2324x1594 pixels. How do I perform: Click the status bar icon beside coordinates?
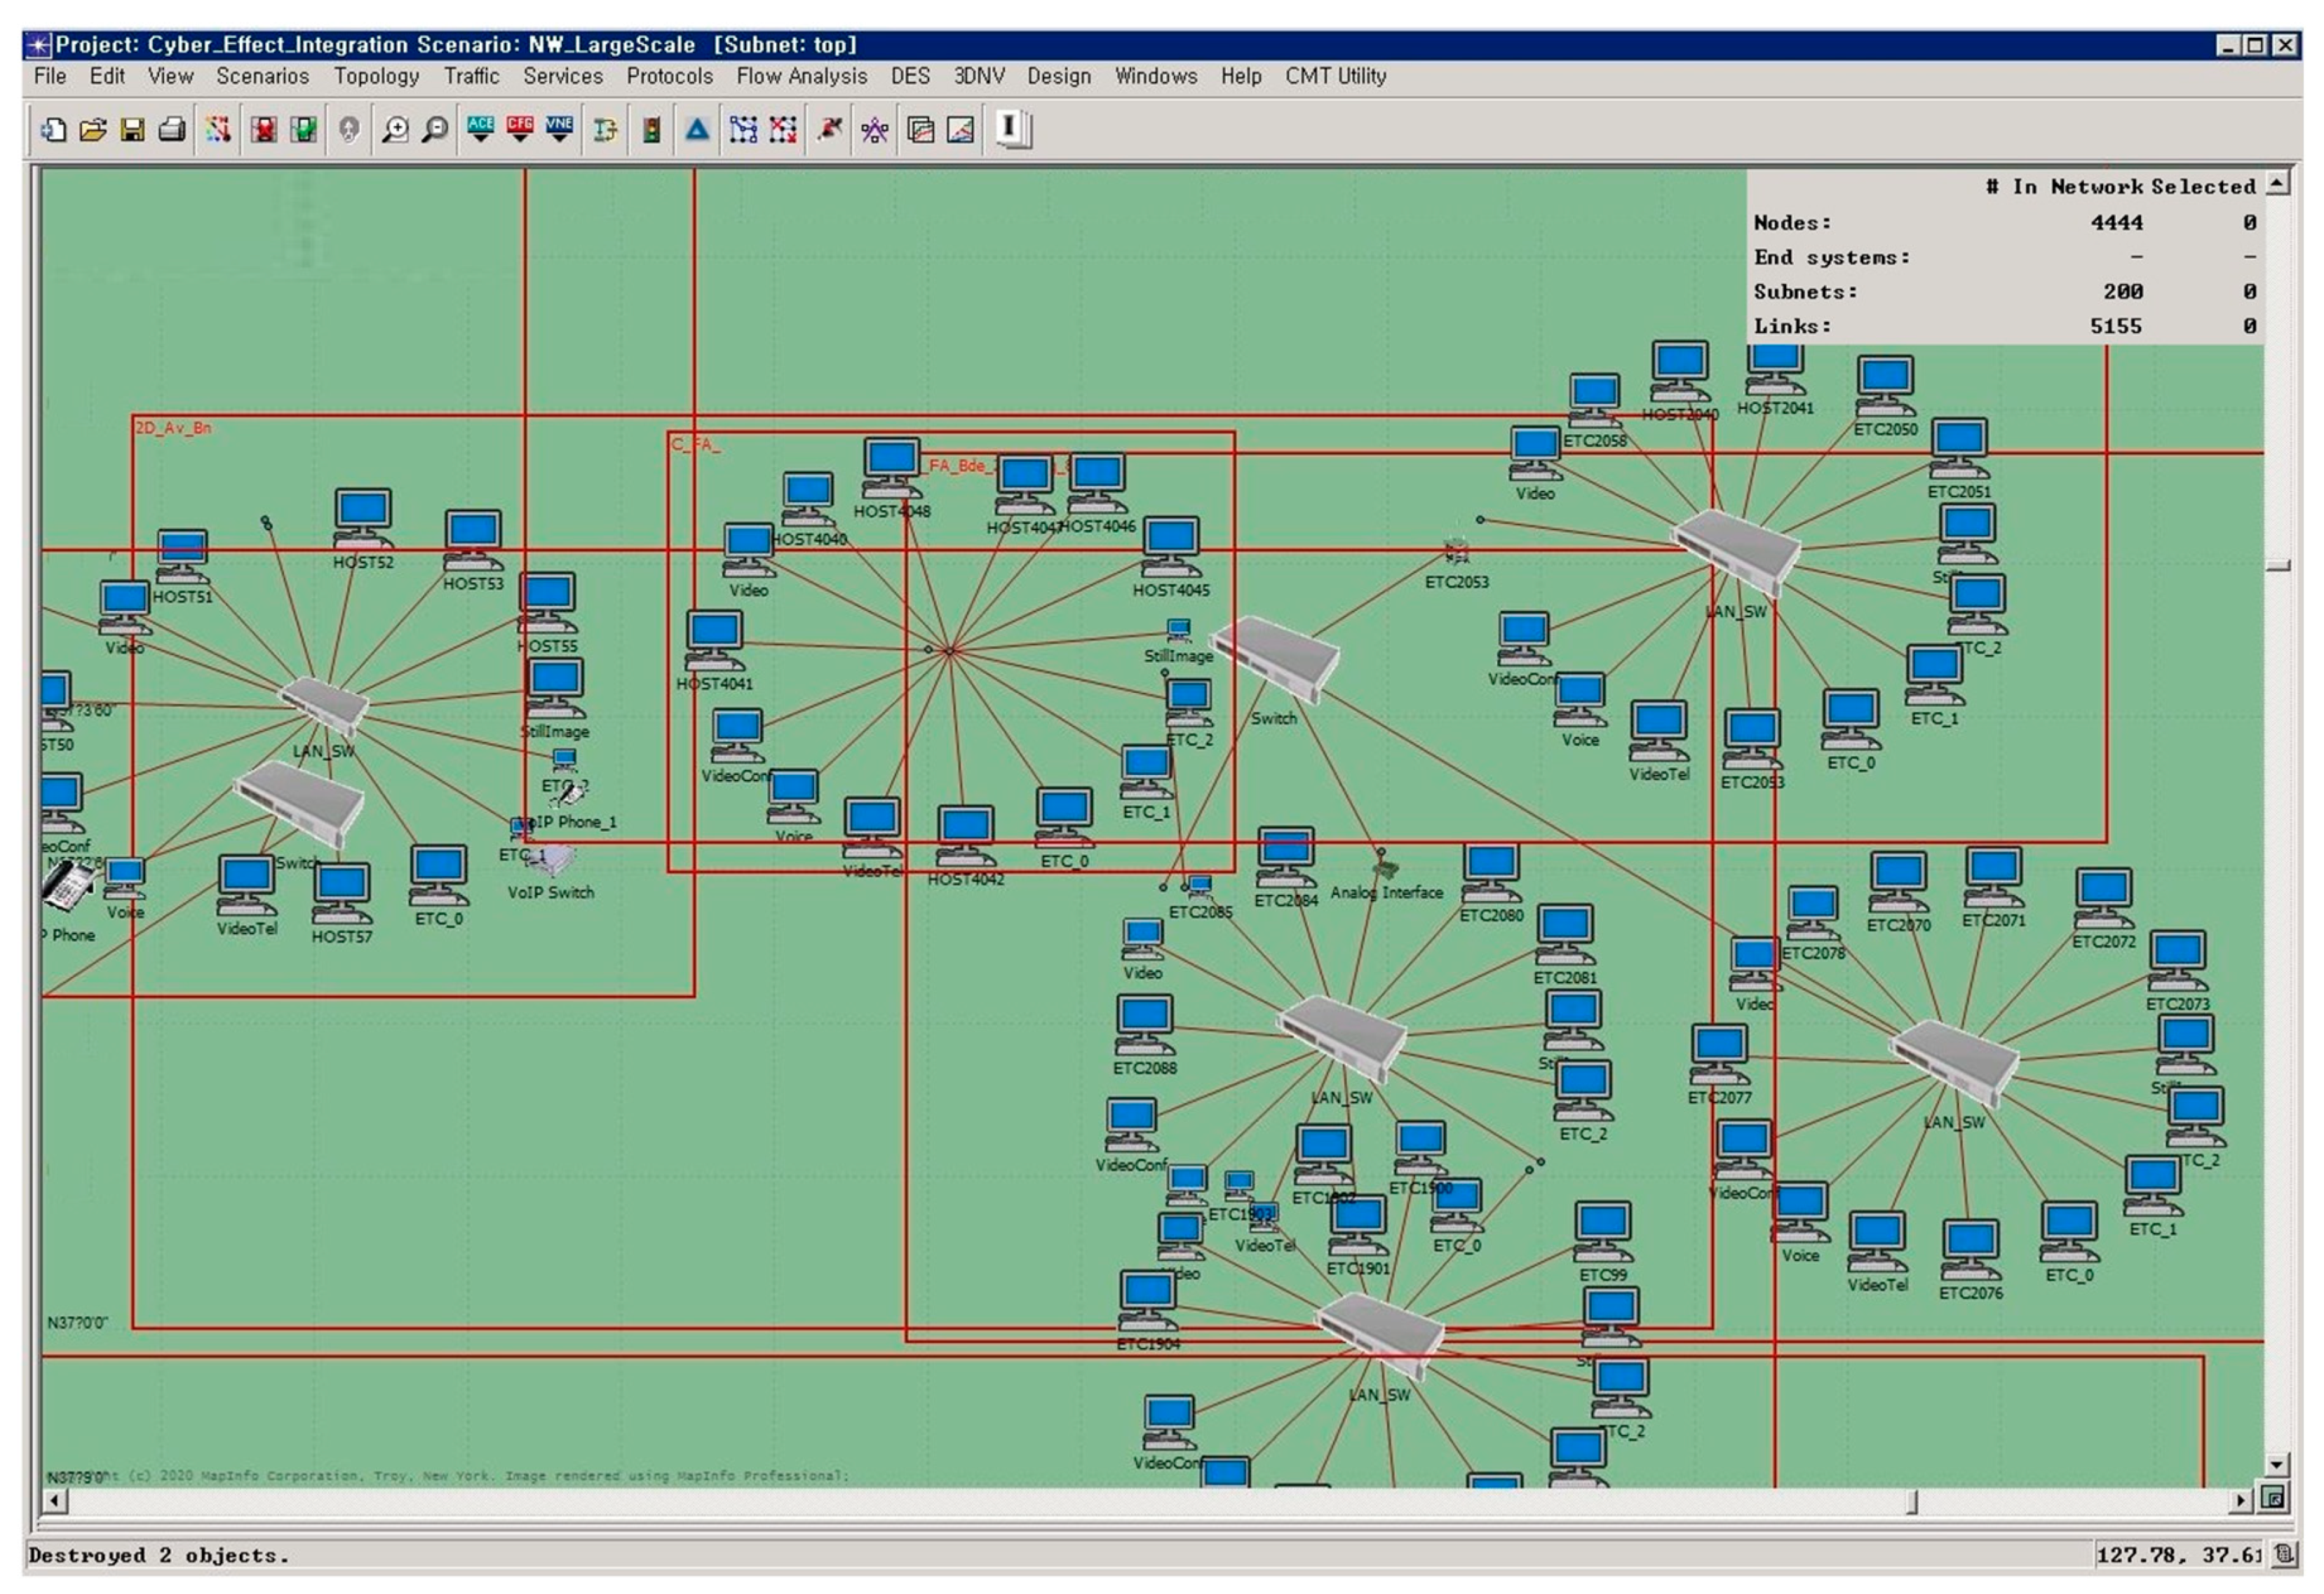click(x=2284, y=1555)
